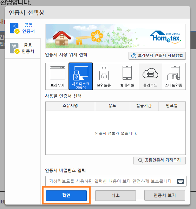Viewport: 196px width, 209px height.
Task: Switch to the 공동 인증서 tab
Action: (23, 28)
